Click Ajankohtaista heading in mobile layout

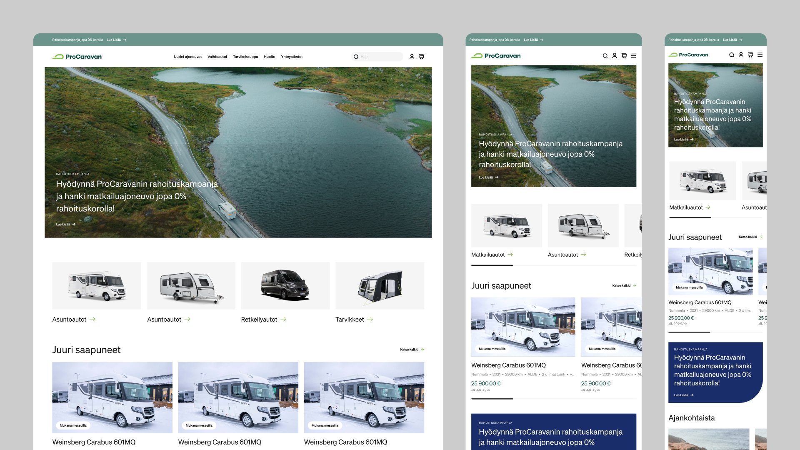click(692, 418)
